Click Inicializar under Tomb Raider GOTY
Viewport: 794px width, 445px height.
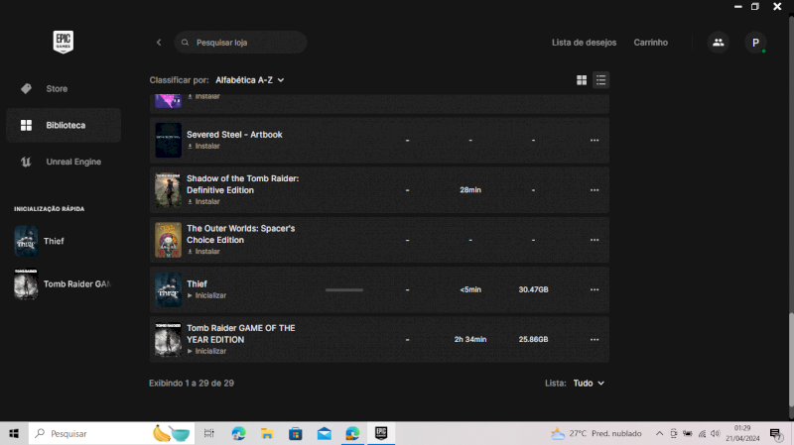click(x=206, y=351)
